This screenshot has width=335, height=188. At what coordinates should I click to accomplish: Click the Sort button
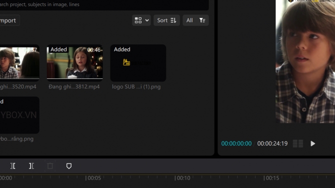[166, 20]
